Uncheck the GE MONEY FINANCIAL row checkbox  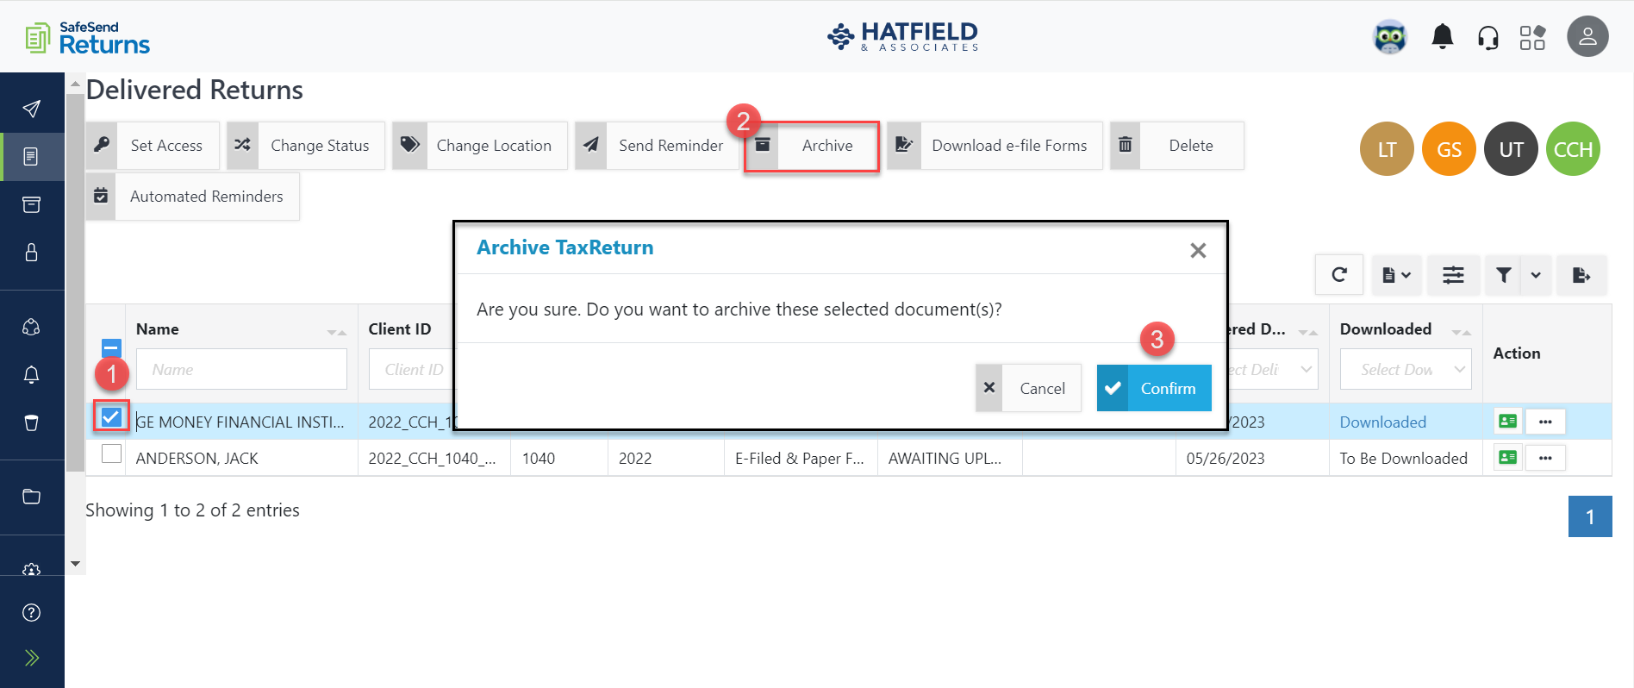click(111, 417)
